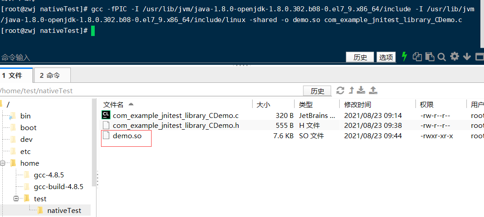Click the 'JetBrains ...' type cell
484x217 pixels.
click(317, 116)
